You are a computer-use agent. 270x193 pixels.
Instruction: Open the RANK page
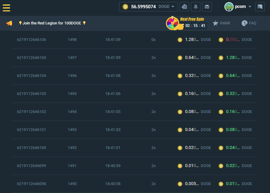click(222, 23)
